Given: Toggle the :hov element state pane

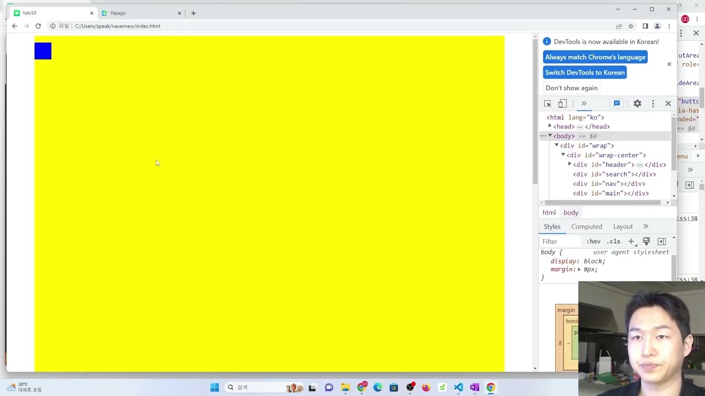Looking at the screenshot, I should pos(593,241).
